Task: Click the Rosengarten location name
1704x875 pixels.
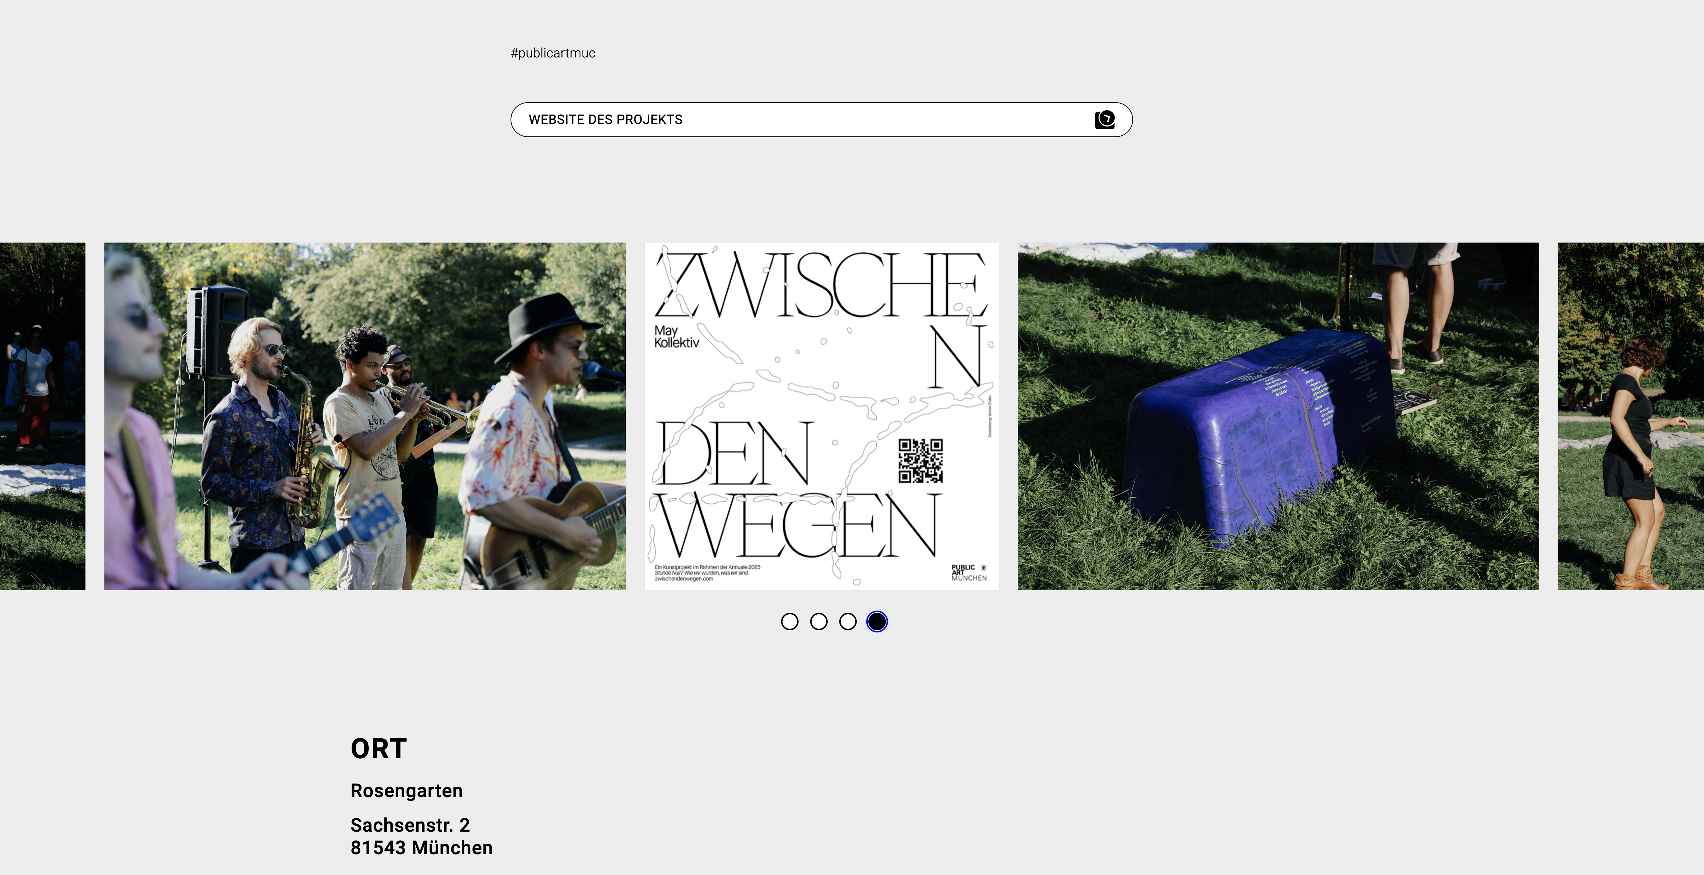Action: (x=406, y=791)
